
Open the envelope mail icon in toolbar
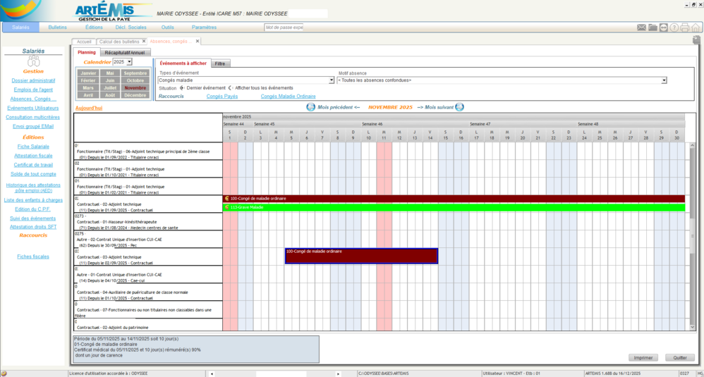[642, 27]
